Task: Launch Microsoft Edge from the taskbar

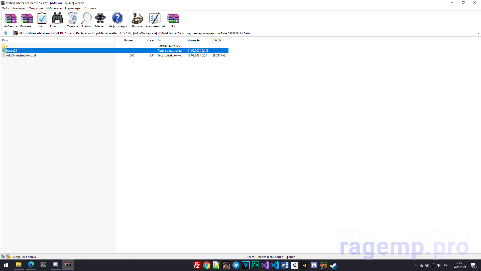Action: [31, 265]
